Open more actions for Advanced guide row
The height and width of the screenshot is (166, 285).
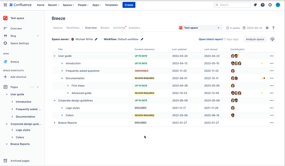click(x=271, y=93)
